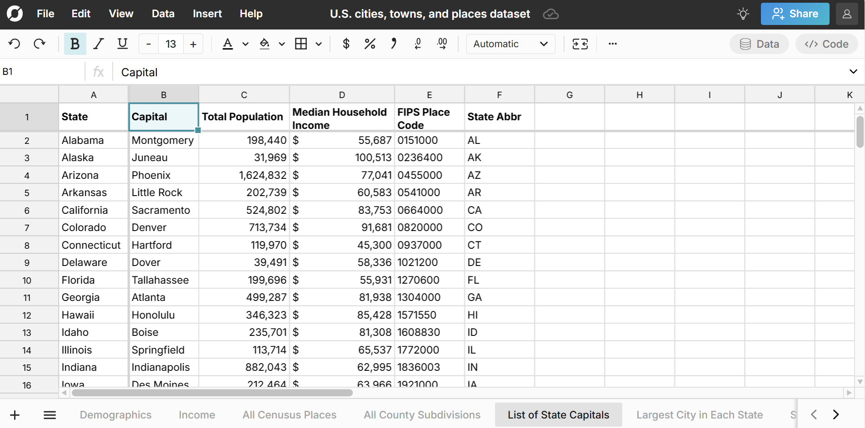The width and height of the screenshot is (865, 428).
Task: Apply percent format
Action: 370,44
